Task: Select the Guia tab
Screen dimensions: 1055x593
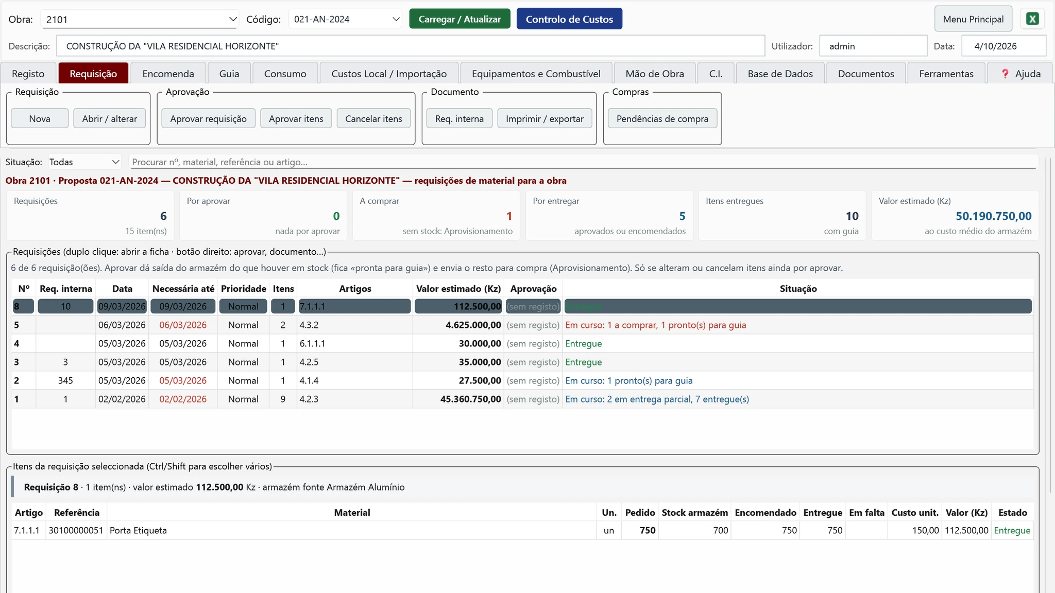Action: pos(229,74)
